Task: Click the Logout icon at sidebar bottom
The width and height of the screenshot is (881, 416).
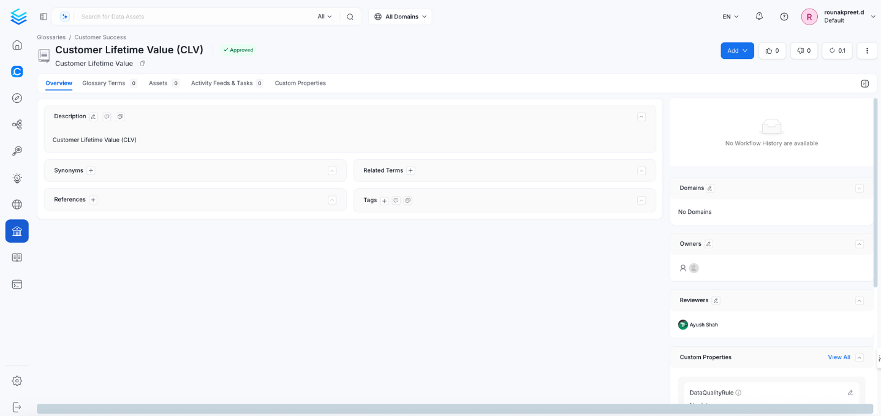Action: click(17, 407)
